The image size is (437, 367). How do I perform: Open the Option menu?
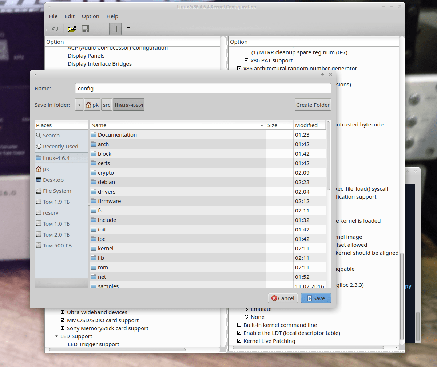pyautogui.click(x=90, y=16)
